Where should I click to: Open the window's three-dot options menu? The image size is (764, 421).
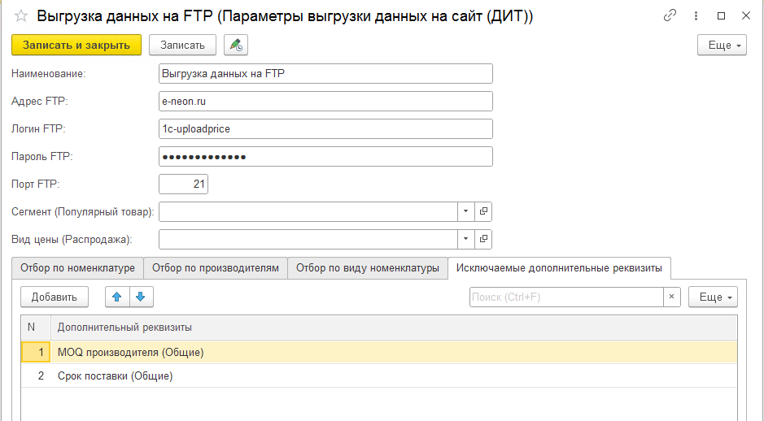tap(696, 15)
